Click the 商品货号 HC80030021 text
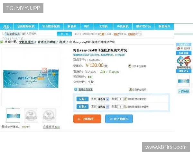Screen dimensions: 193x155 point(87,60)
